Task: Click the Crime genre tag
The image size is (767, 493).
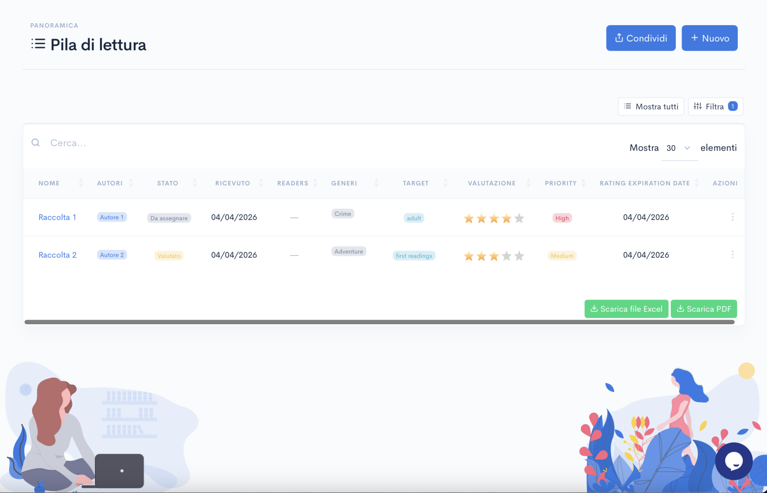Action: pyautogui.click(x=343, y=213)
